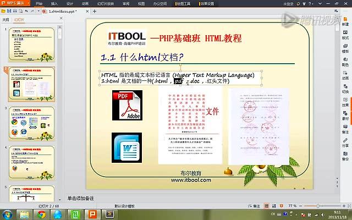Select slide 3 thumbnail with browser icons
352x220 pixels.
[32, 123]
